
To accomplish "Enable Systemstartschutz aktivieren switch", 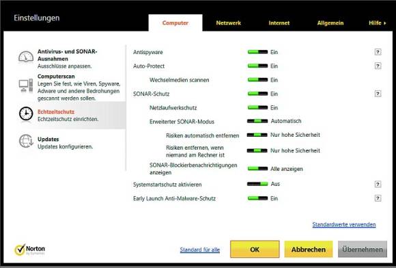I will pos(257,184).
